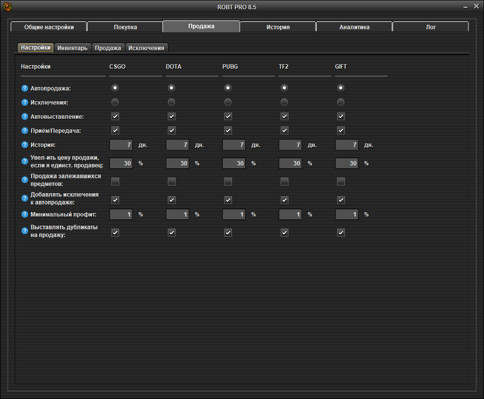Uncheck Приём/Передача checkbox for GIFT
Screen dimensions: 484x399
coord(341,130)
